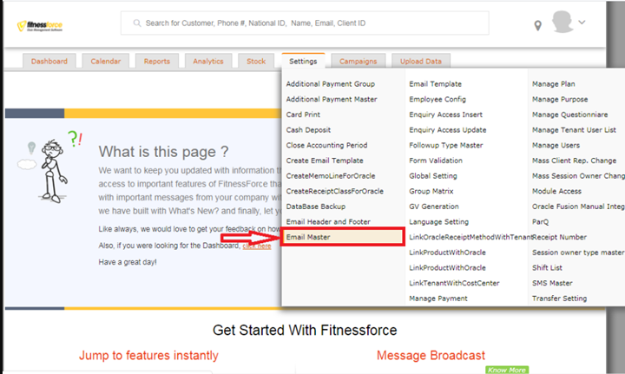Open the Campaigns tab
This screenshot has width=625, height=374.
358,61
